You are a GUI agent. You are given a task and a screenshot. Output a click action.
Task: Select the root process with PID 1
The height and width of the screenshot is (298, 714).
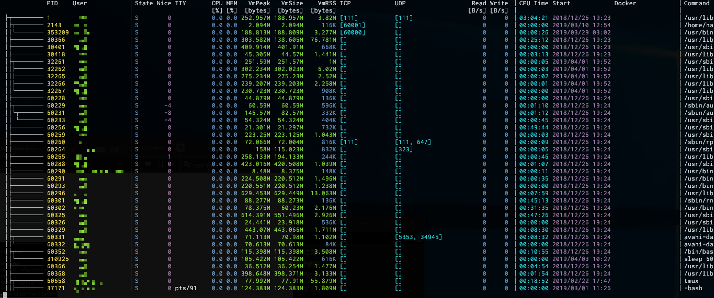[x=49, y=18]
